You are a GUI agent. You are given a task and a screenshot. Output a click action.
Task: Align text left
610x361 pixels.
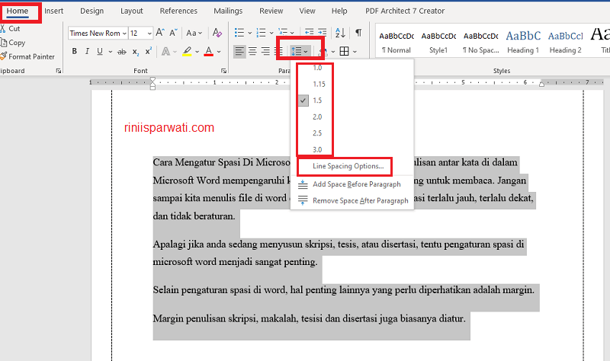pos(239,51)
